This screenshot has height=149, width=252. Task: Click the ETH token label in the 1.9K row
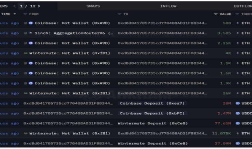pos(245,83)
